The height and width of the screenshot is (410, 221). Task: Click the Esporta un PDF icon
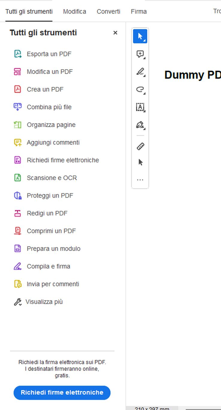tap(18, 54)
